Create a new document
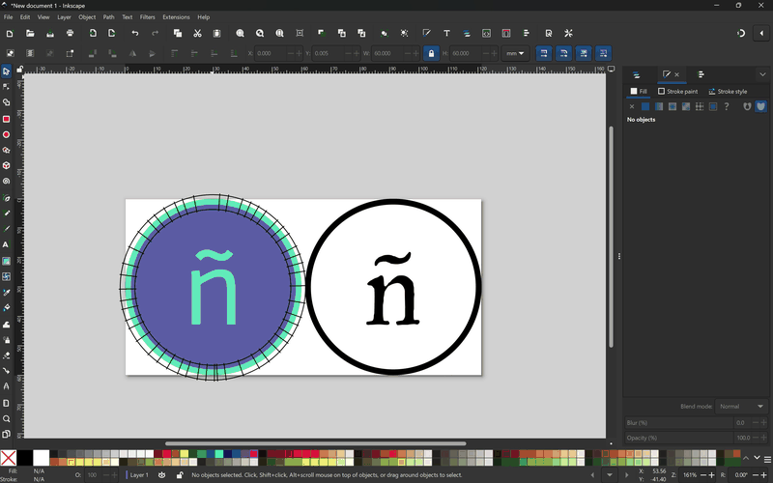This screenshot has width=773, height=483. point(10,33)
